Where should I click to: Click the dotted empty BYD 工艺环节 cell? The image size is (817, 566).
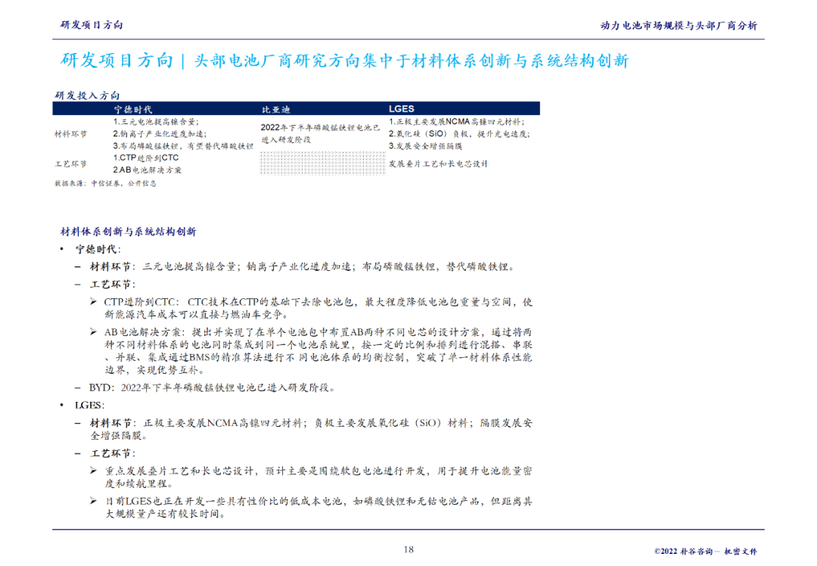tap(322, 163)
